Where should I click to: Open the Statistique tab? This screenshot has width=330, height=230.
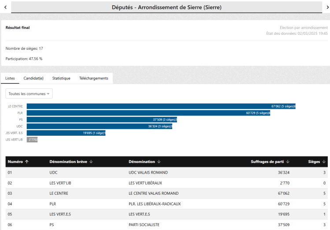(x=61, y=78)
